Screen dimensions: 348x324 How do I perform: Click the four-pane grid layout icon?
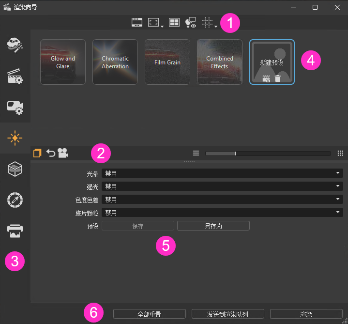(x=174, y=22)
